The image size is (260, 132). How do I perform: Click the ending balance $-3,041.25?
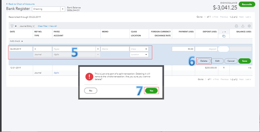point(225,8)
